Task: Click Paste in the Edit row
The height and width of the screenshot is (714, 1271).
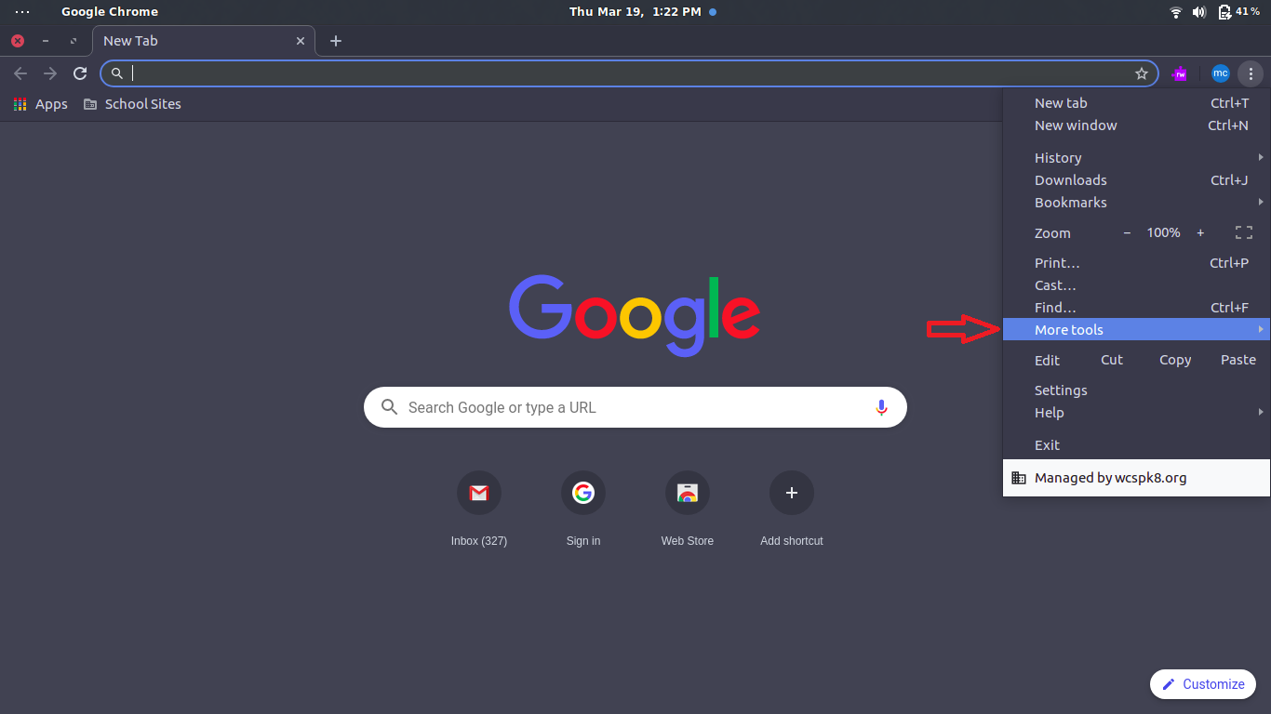Action: [1238, 360]
